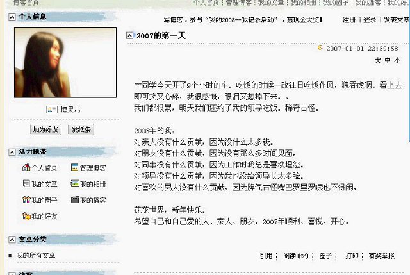Image resolution: width=410 pixels, height=275 pixels.
Task: Click the 我的圈子 people icon
Action: [x=26, y=200]
